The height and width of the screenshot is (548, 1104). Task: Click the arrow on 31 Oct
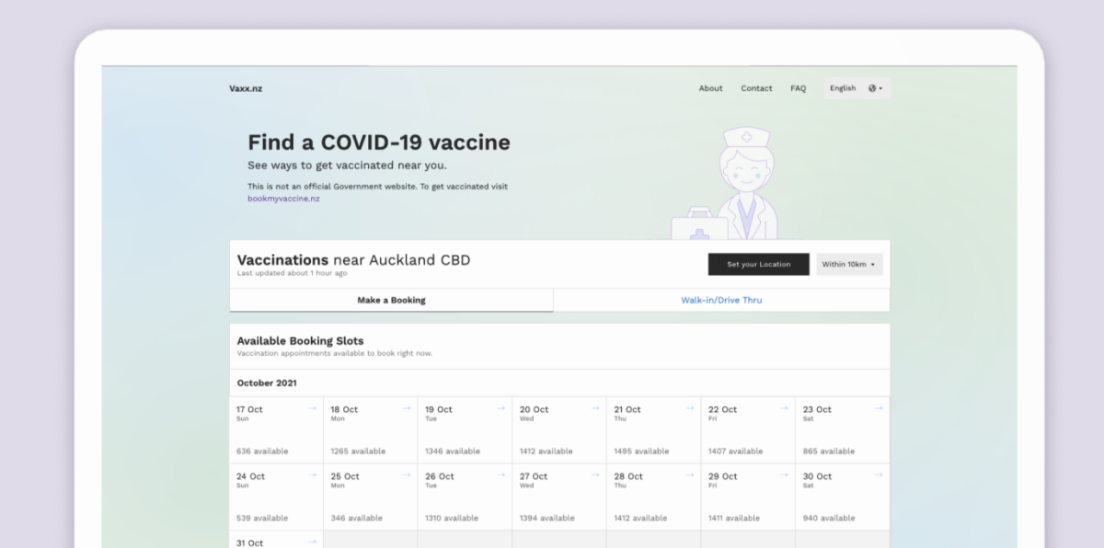312,542
